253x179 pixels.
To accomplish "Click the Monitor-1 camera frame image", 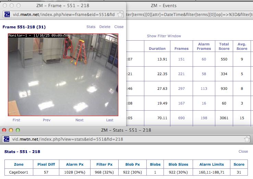I will 63,75.
